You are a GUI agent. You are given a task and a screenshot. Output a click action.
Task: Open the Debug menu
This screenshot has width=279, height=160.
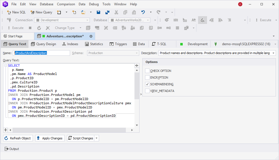94,4
